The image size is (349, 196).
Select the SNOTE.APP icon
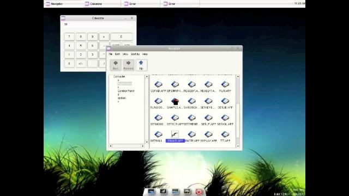coord(191,137)
